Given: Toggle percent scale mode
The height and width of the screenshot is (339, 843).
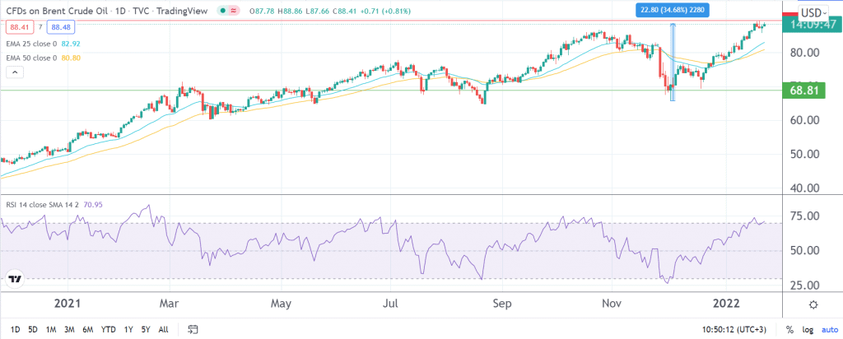Looking at the screenshot, I should pyautogui.click(x=789, y=329).
